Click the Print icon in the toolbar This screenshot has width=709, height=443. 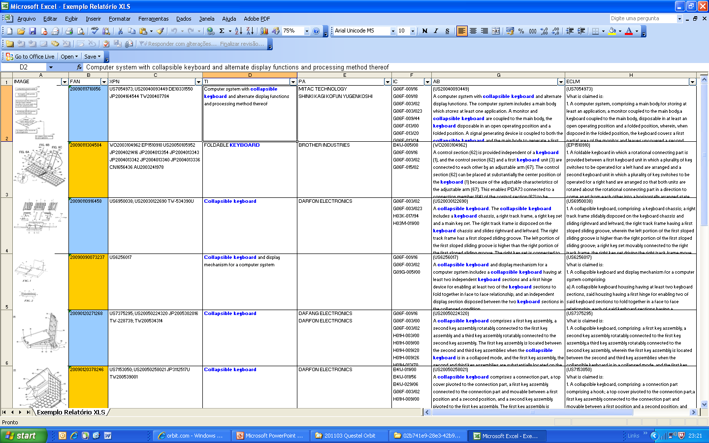tap(69, 31)
